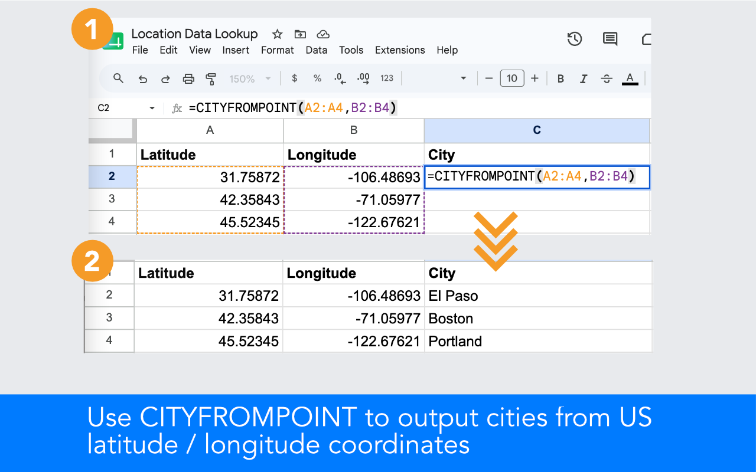Select column B header
Screen dimensions: 756x472
[354, 130]
